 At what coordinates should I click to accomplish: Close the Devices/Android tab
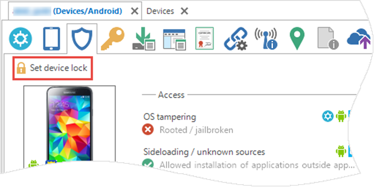134,11
